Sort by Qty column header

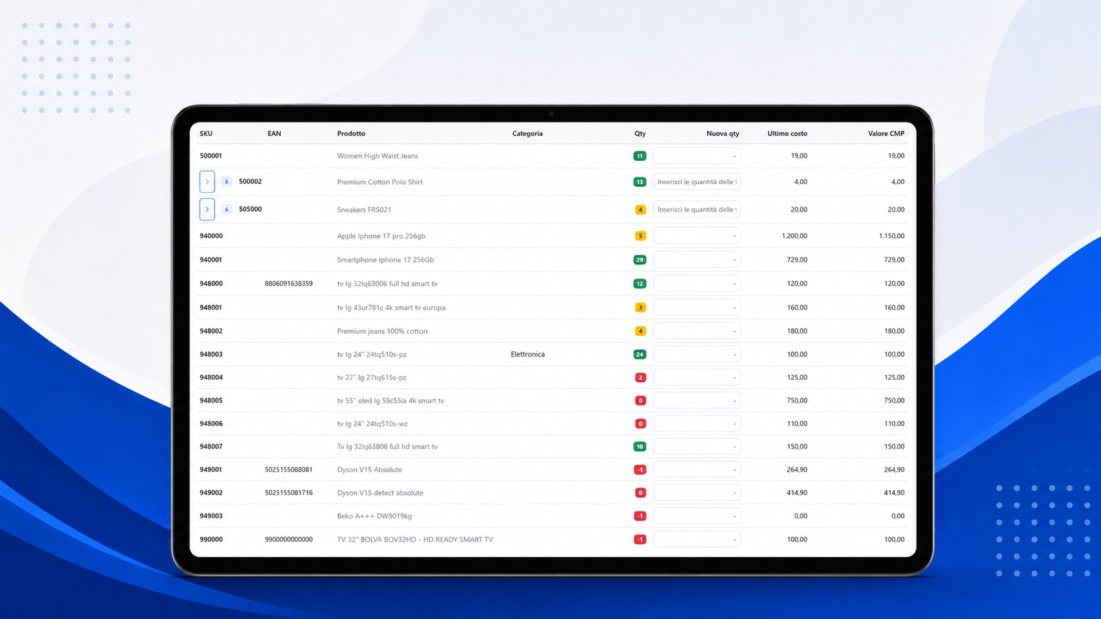(x=640, y=134)
